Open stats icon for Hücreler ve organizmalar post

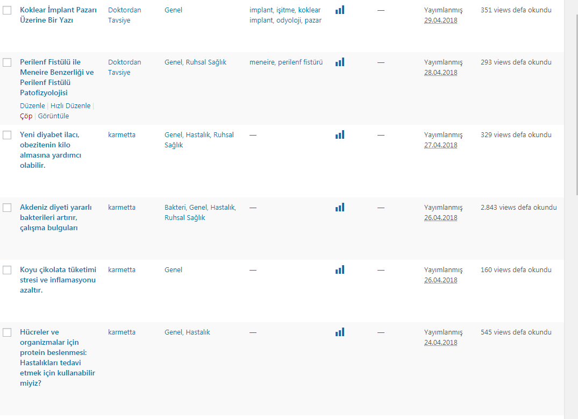[x=340, y=332]
